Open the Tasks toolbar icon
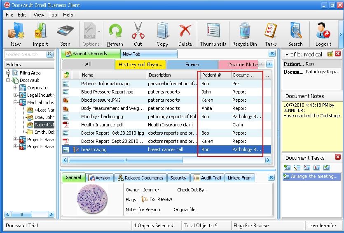 (271, 35)
